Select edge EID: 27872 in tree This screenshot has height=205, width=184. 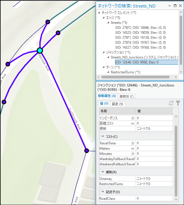pos(140,28)
